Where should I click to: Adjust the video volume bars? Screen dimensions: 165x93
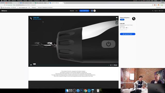pos(109,65)
